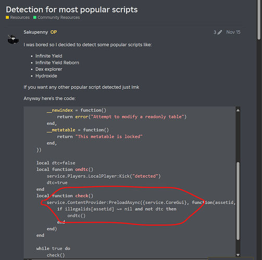Open the Community Resources category link
This screenshot has height=260, width=262.
pyautogui.click(x=59, y=17)
